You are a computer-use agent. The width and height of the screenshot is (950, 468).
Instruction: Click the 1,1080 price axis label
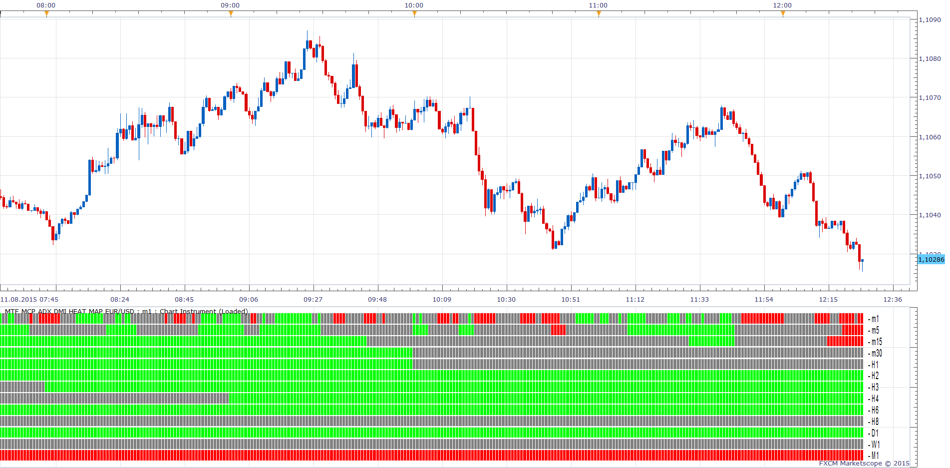pos(930,59)
